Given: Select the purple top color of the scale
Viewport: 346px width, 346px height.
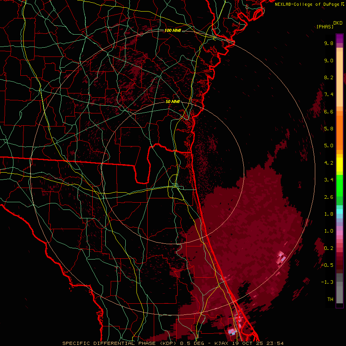Looking at the screenshot, I should click(339, 38).
